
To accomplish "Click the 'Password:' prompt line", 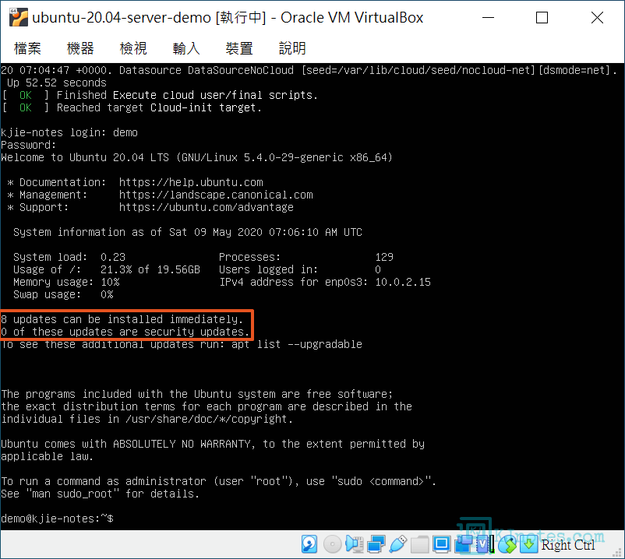I will click(x=29, y=145).
